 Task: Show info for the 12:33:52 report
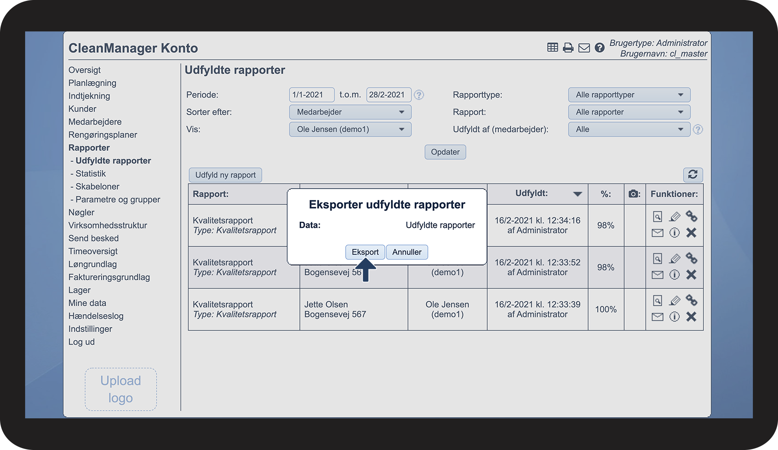(675, 275)
